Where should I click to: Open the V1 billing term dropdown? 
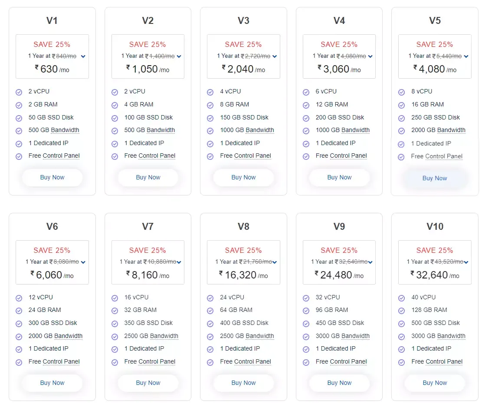click(x=83, y=56)
